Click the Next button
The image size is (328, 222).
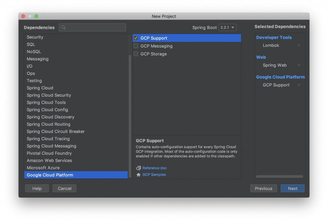293,189
